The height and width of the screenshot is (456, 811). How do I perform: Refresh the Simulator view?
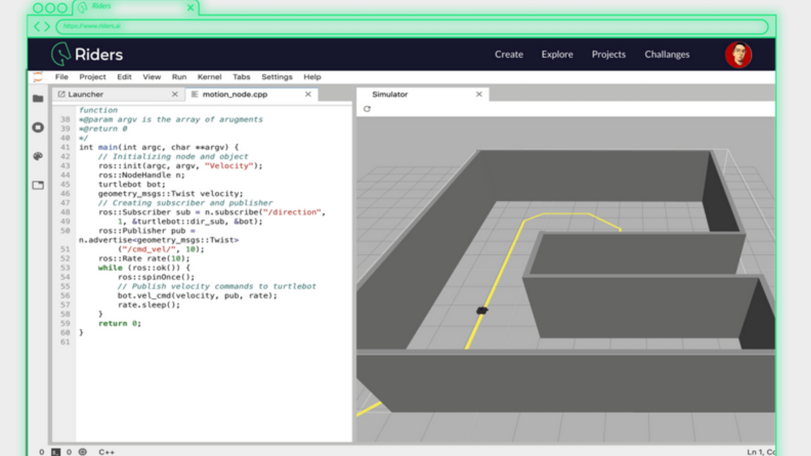tap(367, 109)
